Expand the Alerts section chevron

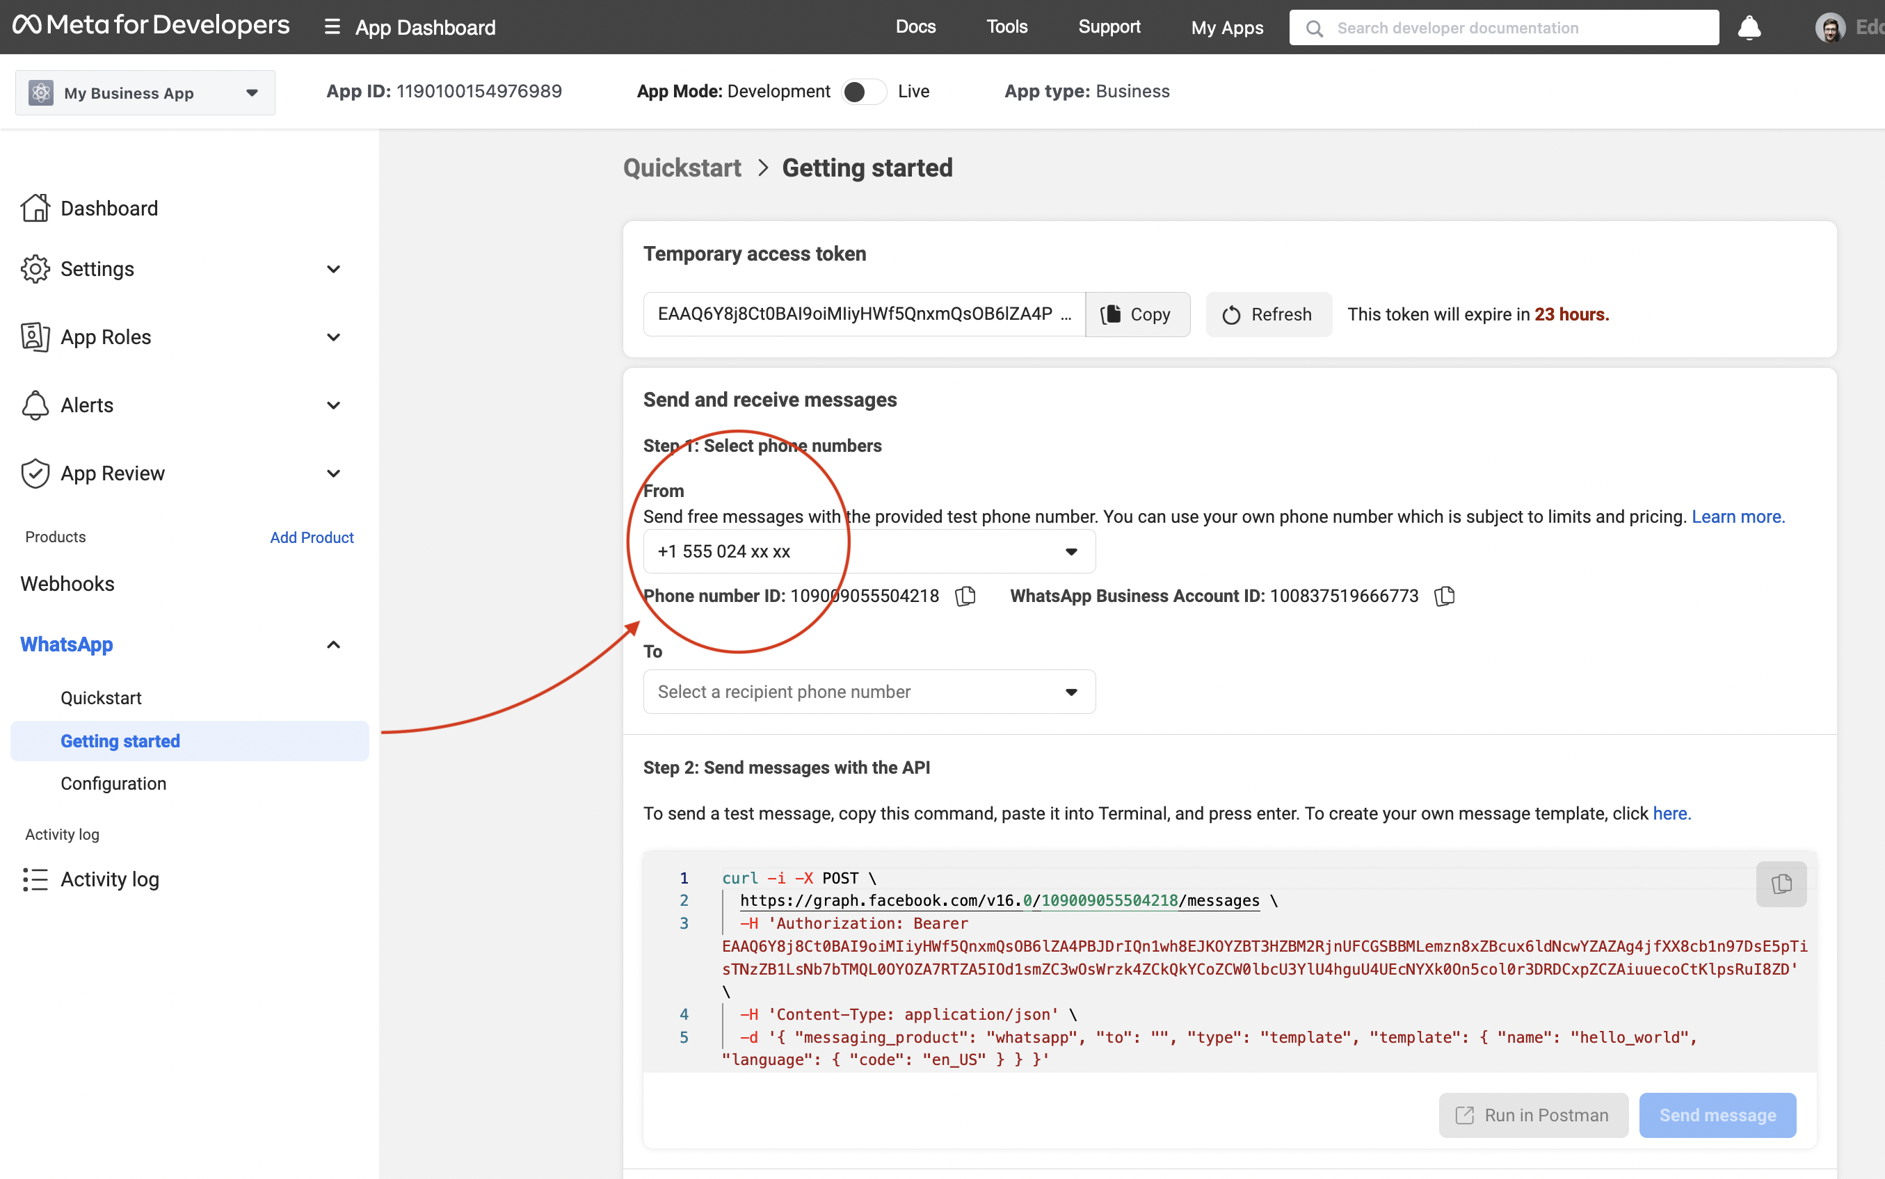point(333,405)
